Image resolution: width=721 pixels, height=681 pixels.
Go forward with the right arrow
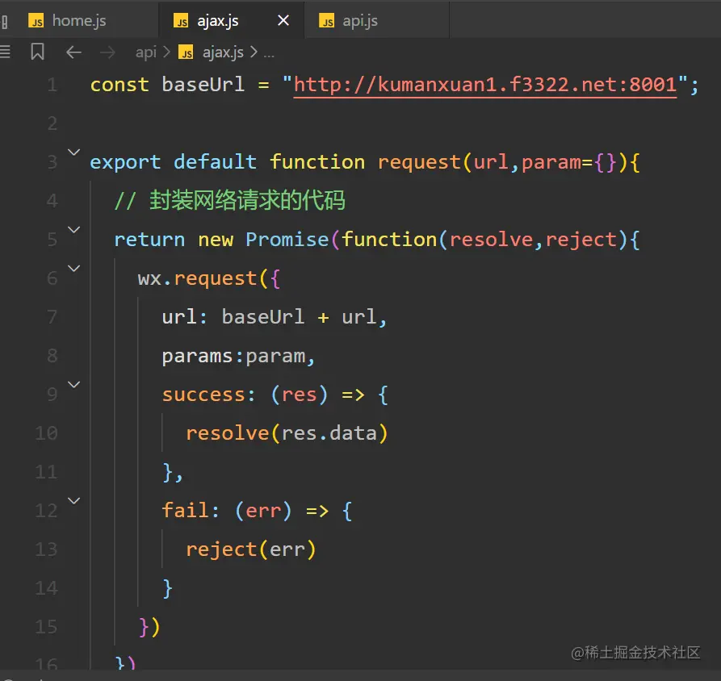click(x=107, y=52)
